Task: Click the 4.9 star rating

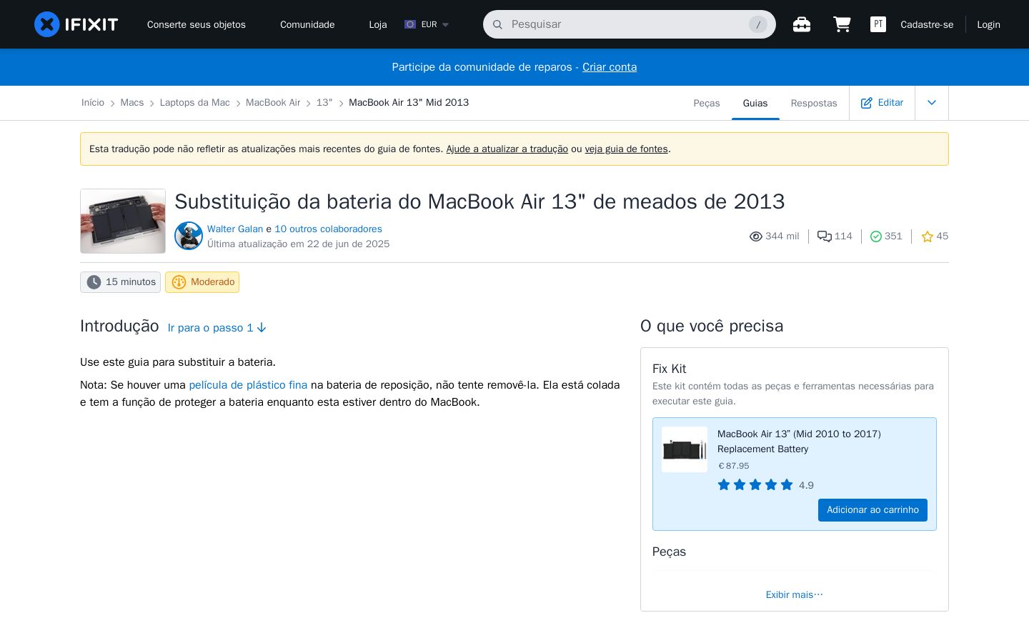Action: (x=765, y=485)
